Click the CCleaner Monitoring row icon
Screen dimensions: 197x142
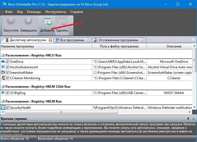click(x=3, y=78)
